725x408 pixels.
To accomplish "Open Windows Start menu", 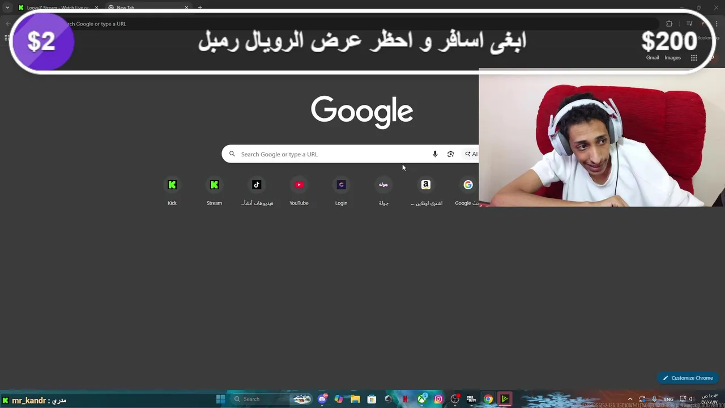I will [x=220, y=399].
